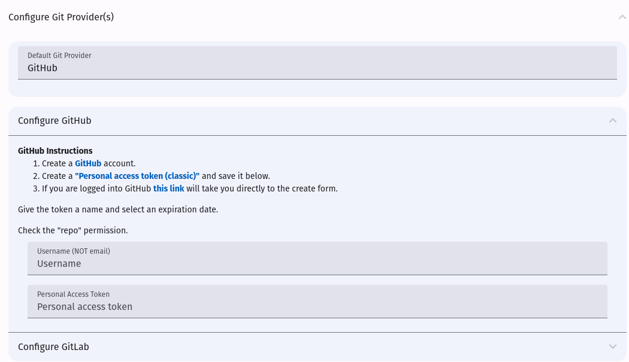Focus the Username (NOT email) field
This screenshot has width=629, height=362.
[x=317, y=258]
